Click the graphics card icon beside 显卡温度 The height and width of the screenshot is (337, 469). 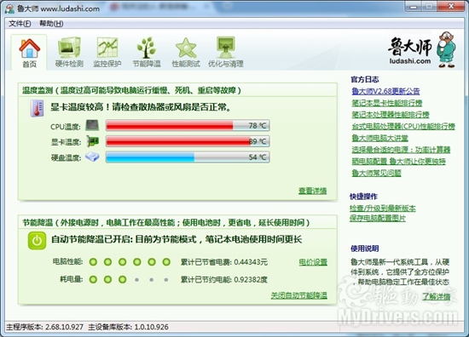[x=92, y=141]
